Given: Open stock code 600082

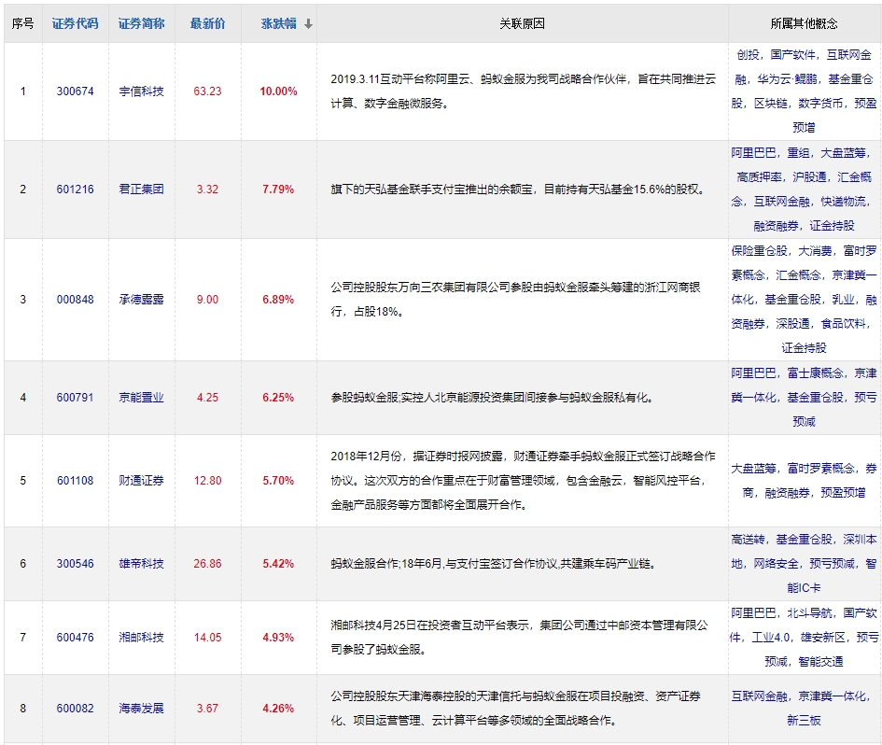Looking at the screenshot, I should point(75,708).
